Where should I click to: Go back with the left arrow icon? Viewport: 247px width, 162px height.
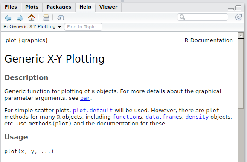(8, 18)
